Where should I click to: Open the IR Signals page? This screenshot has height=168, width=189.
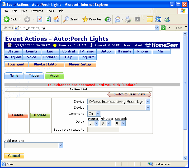click(13, 57)
